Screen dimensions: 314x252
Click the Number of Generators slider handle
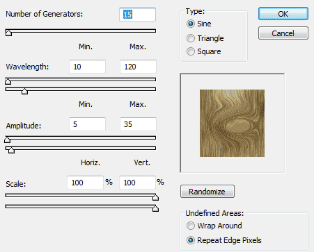point(8,33)
